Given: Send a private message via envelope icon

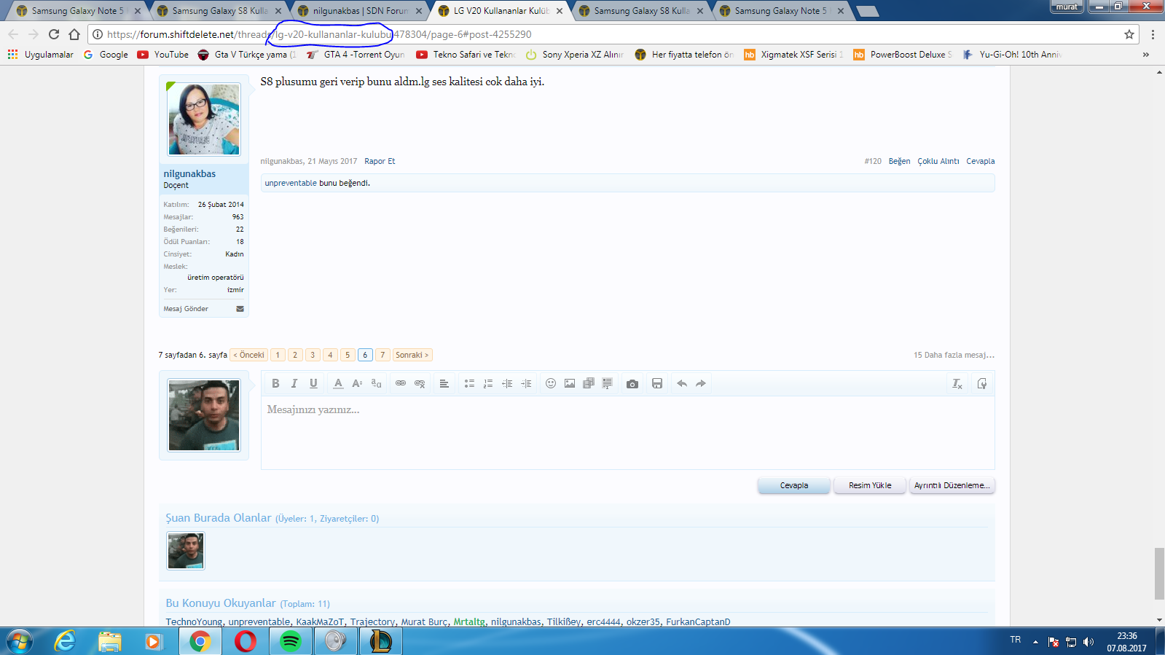Looking at the screenshot, I should point(240,309).
